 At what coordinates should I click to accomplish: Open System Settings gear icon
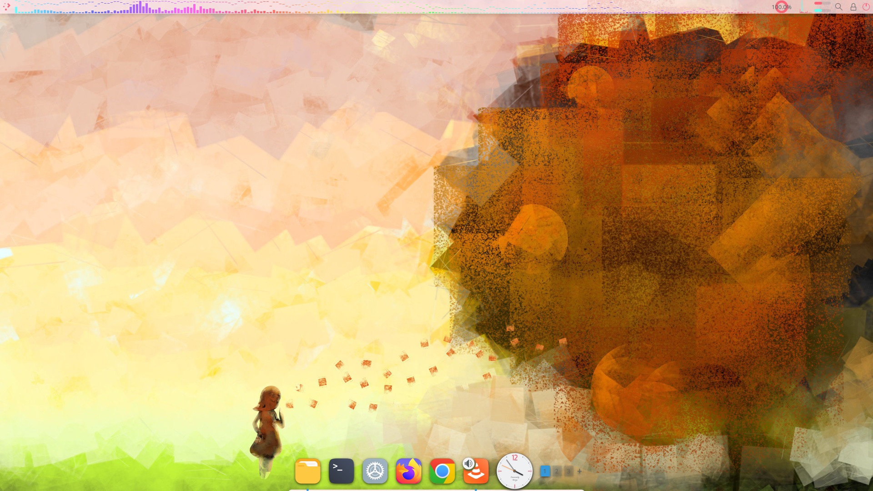375,471
